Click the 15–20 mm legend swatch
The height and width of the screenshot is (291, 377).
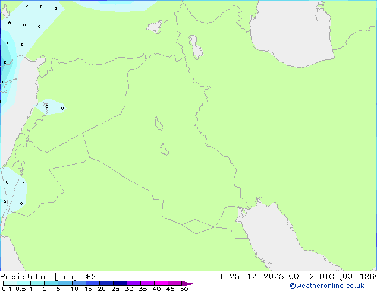coord(93,283)
